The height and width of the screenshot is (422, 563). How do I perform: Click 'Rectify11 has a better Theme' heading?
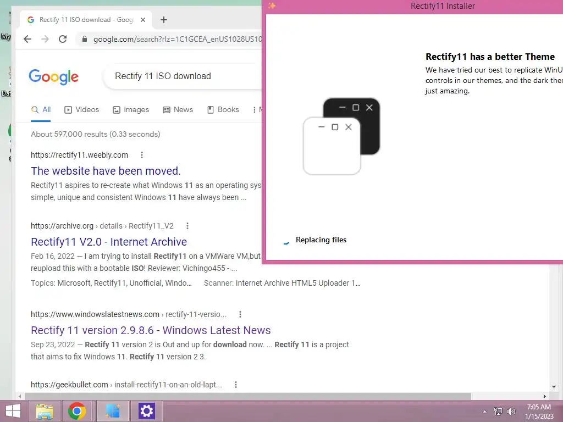(x=490, y=57)
